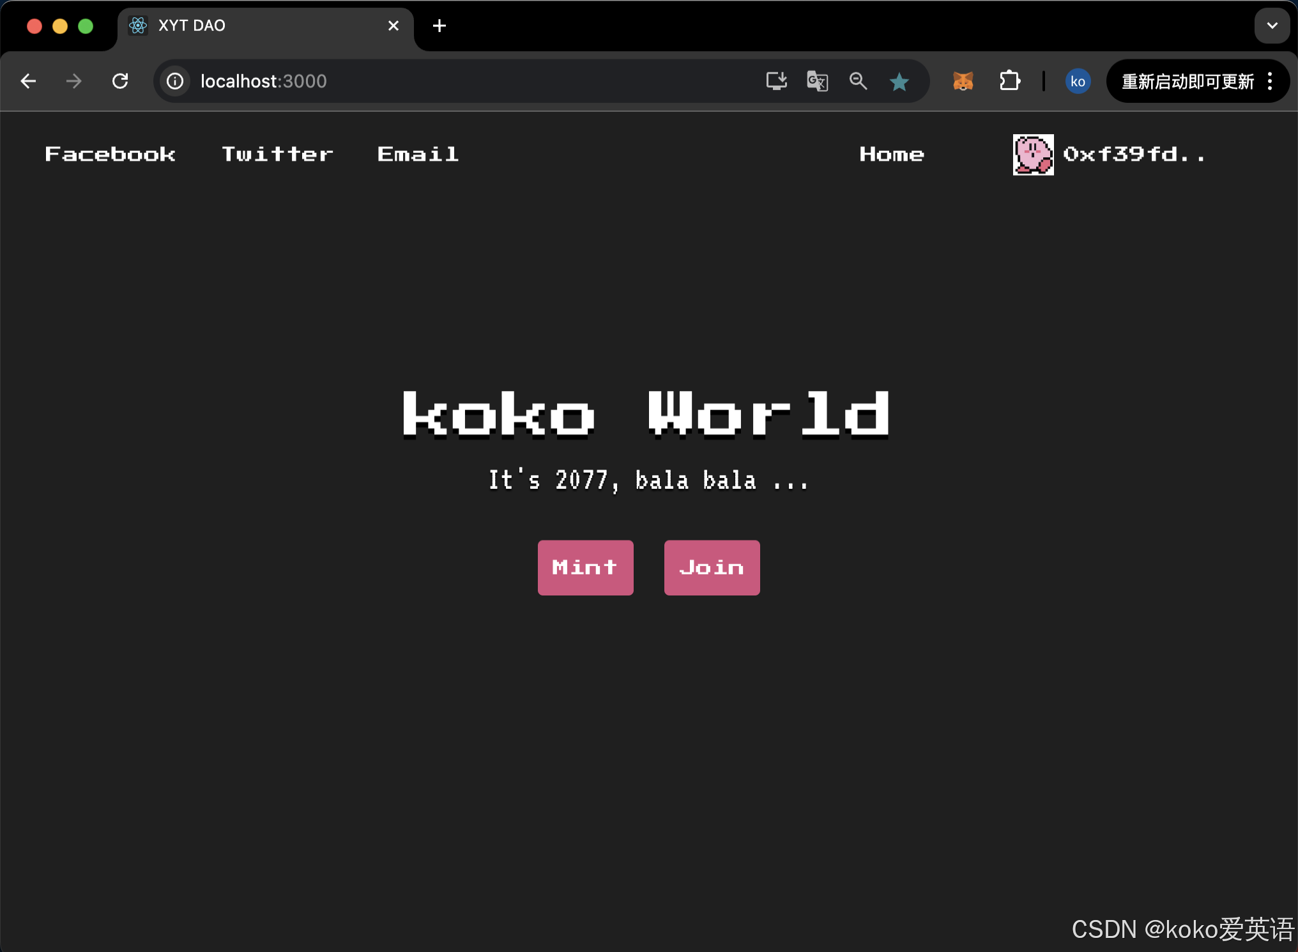Reload the page
The height and width of the screenshot is (952, 1298).
click(x=120, y=81)
